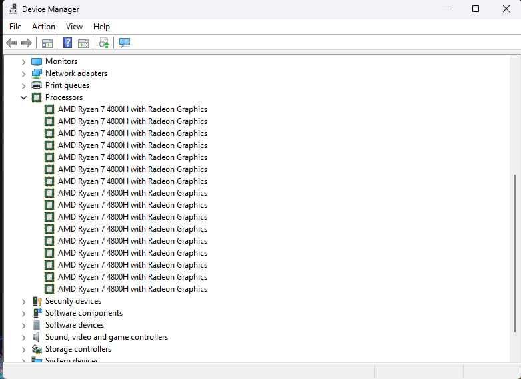
Task: Select the Monitors label in the tree
Action: click(x=61, y=61)
